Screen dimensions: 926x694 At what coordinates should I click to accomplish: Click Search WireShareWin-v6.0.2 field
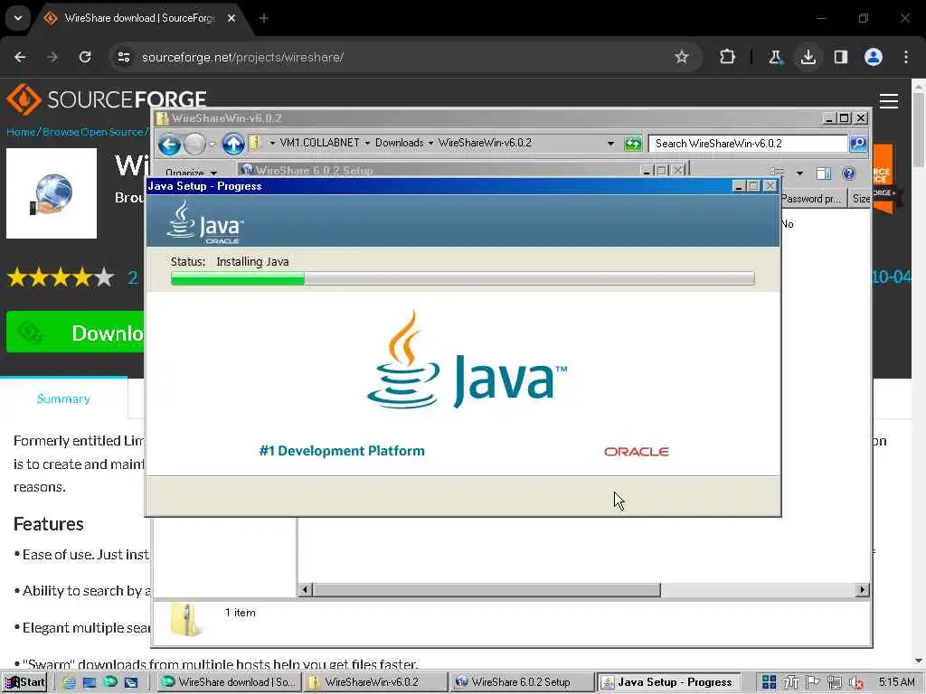(x=748, y=144)
